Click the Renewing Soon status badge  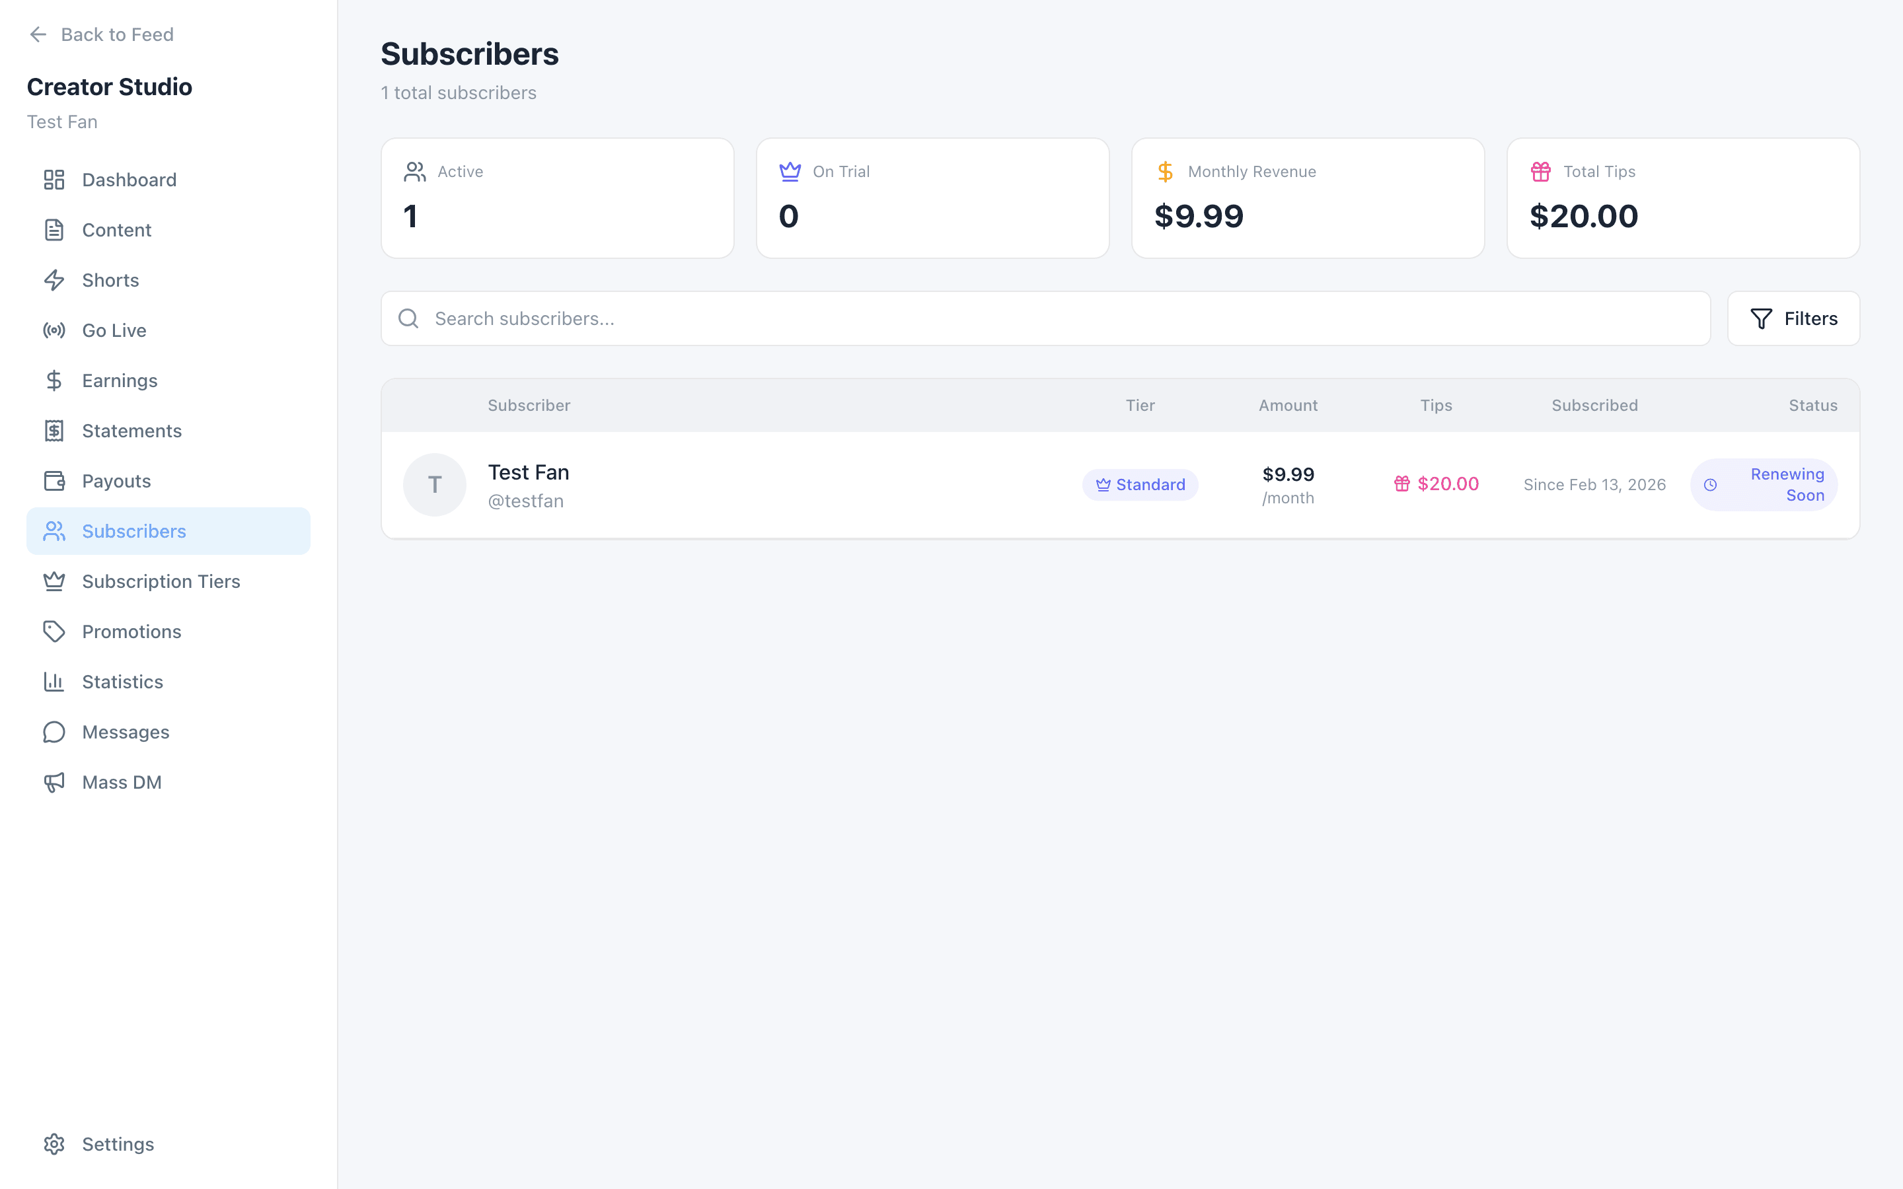pos(1764,486)
